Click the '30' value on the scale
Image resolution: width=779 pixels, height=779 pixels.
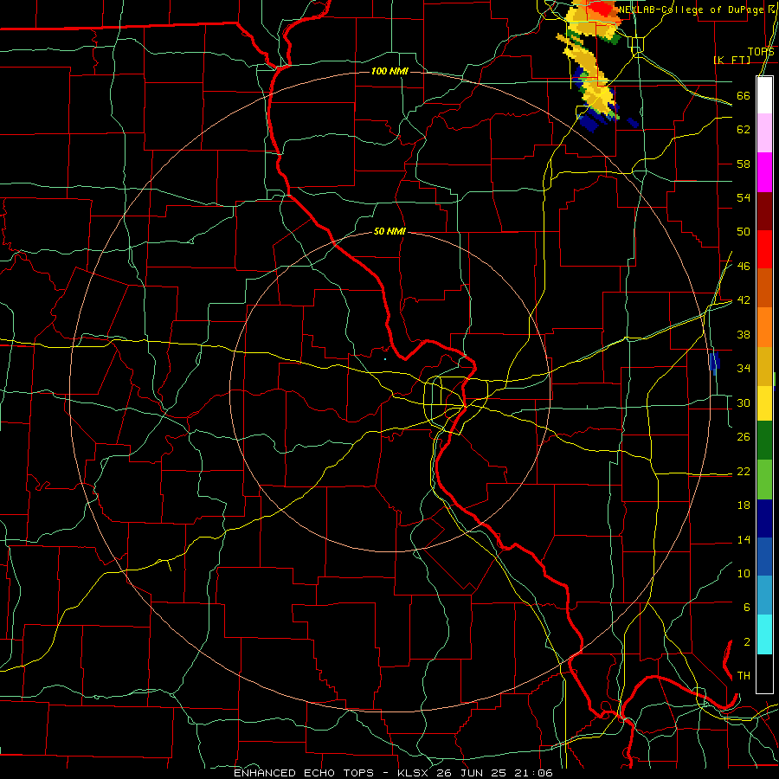744,402
